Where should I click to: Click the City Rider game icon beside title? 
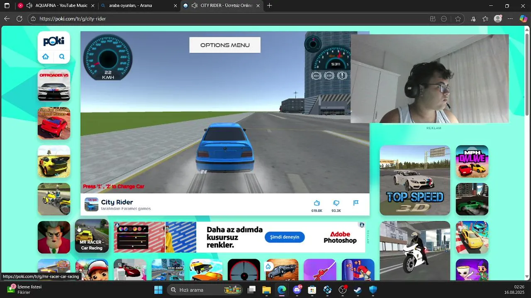(x=91, y=204)
